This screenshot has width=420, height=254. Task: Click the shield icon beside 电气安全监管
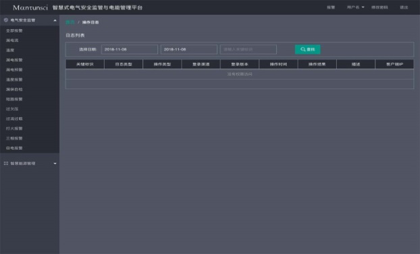[x=6, y=20]
